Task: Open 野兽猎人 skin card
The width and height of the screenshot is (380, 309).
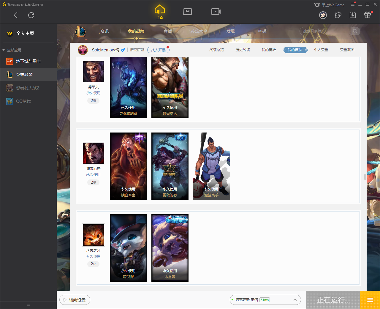Action: tap(170, 88)
